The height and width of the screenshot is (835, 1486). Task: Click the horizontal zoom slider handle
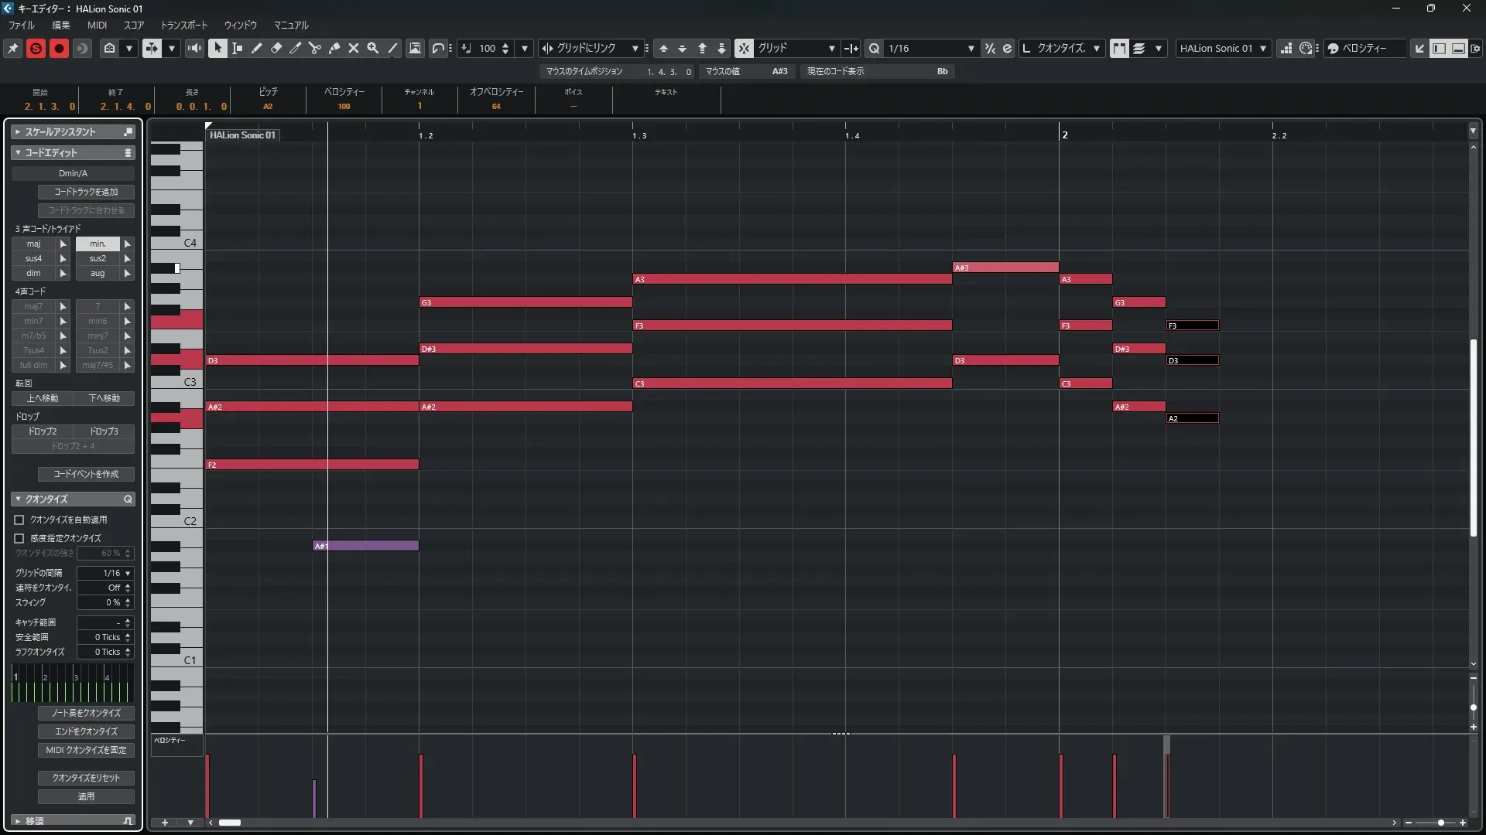[x=1440, y=823]
